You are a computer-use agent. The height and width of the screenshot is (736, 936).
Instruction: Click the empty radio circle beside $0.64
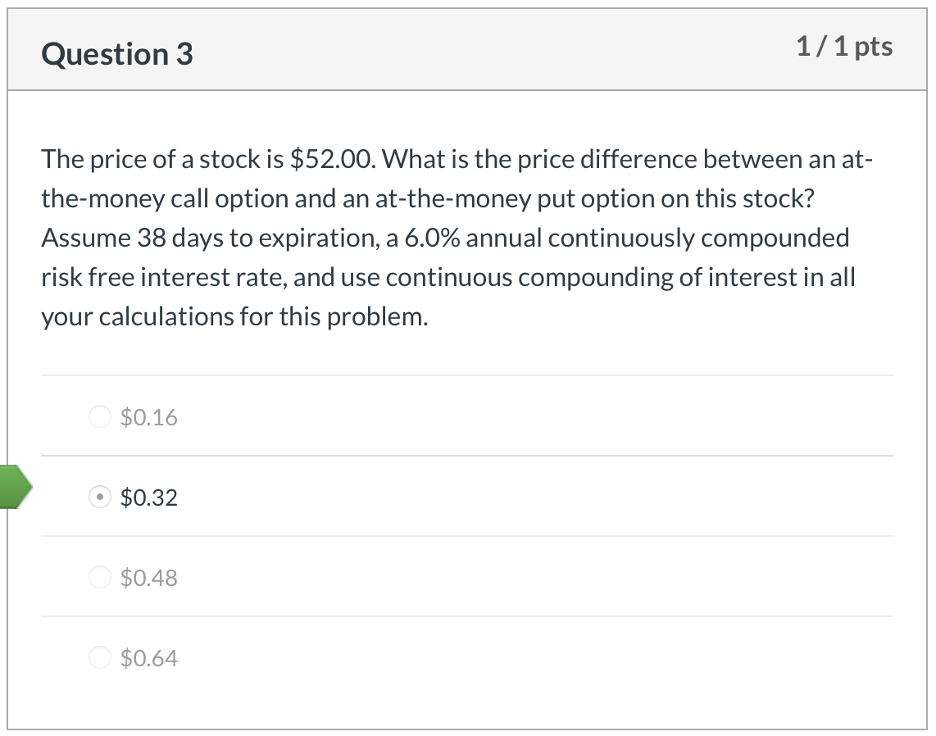pos(99,657)
